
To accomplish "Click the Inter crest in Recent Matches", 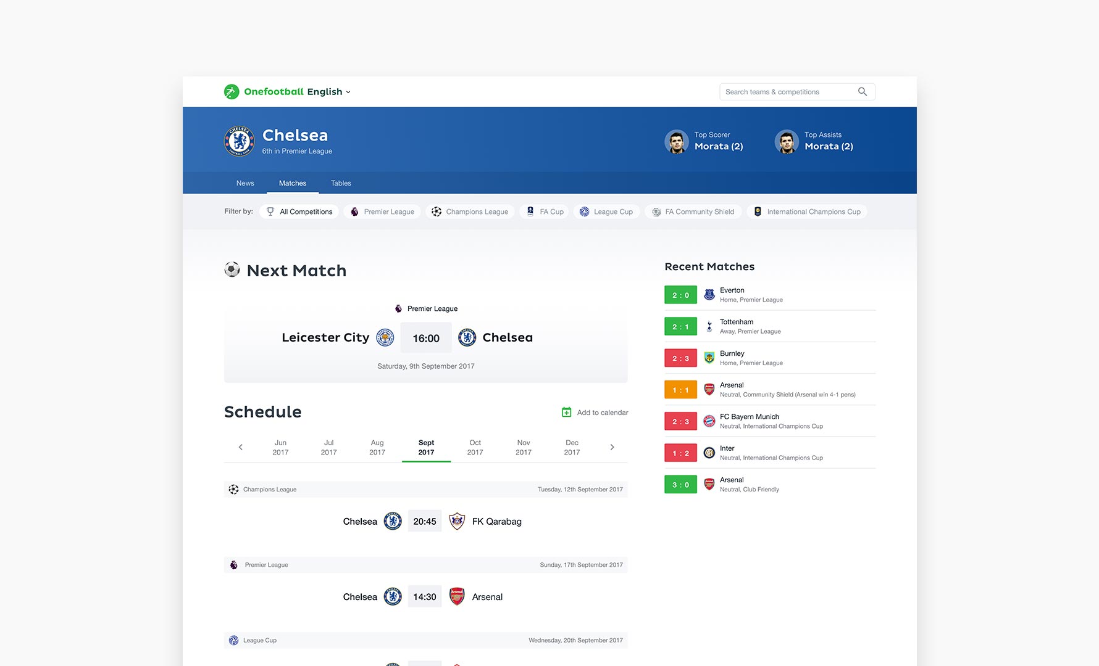I will 709,453.
